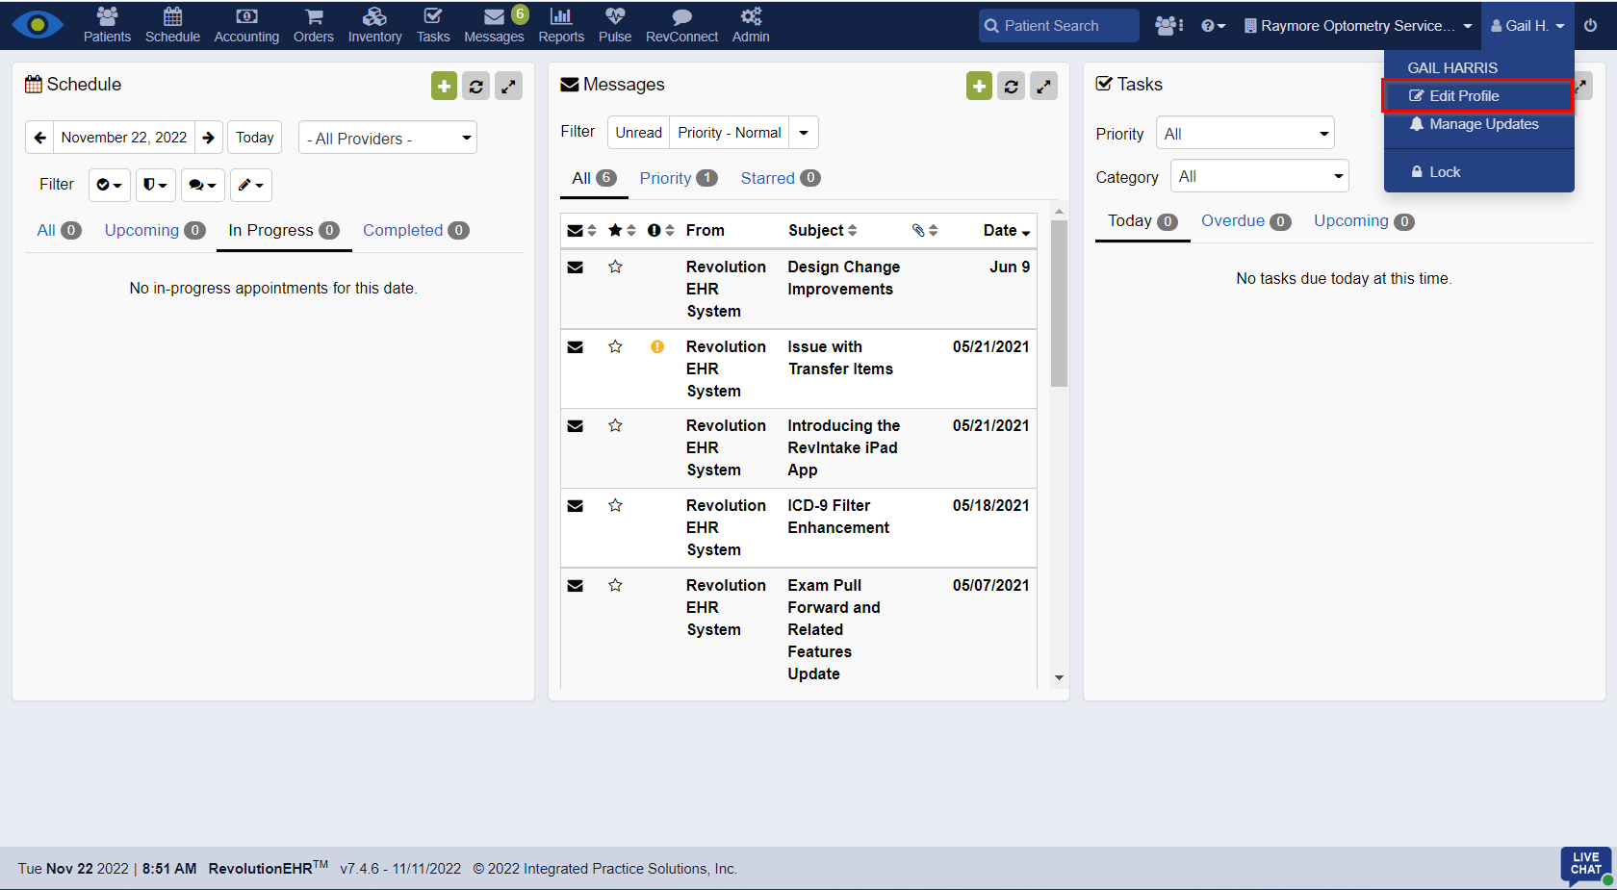This screenshot has width=1617, height=890.
Task: Open the Patients module icon
Action: coord(107,25)
